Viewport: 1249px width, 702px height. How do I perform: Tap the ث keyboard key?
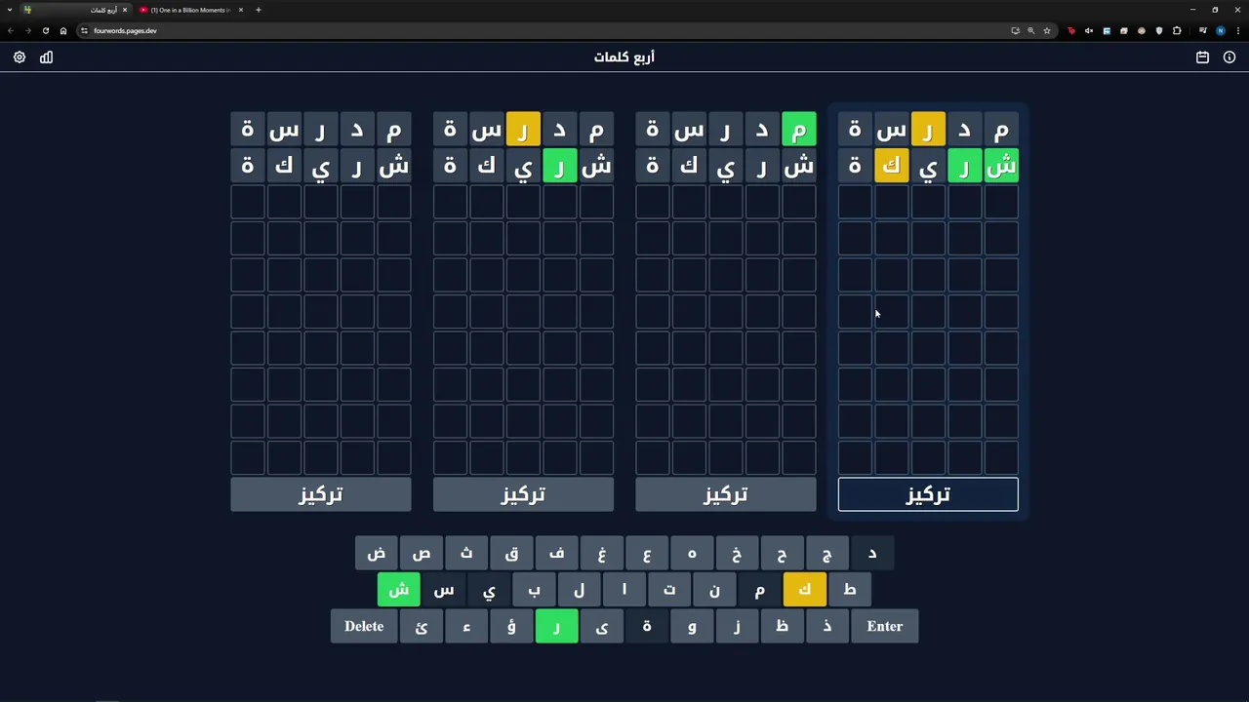click(x=466, y=553)
